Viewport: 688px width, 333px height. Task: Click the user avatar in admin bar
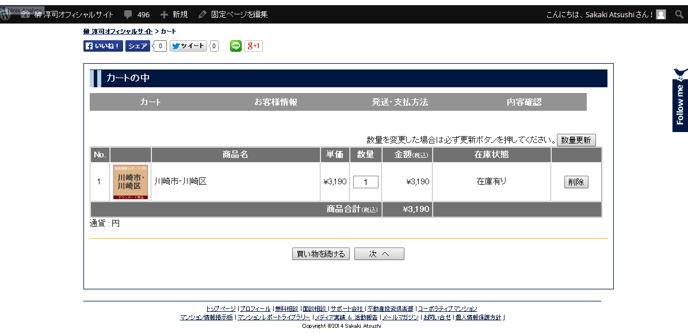coord(661,14)
